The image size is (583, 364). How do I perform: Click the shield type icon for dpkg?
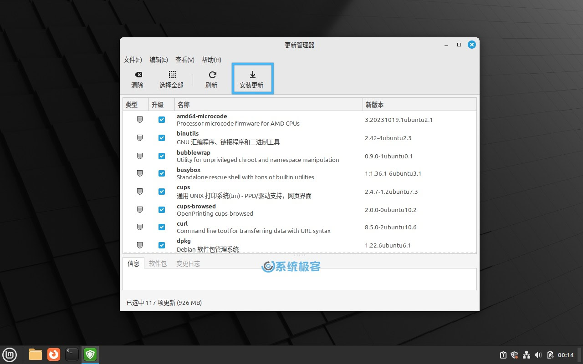140,245
